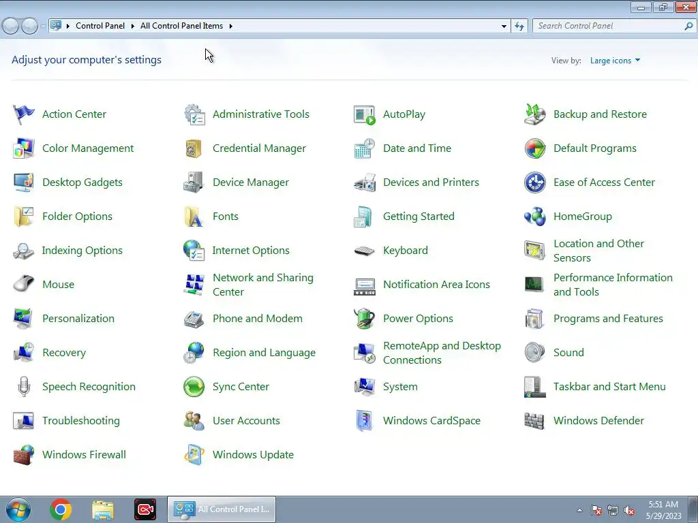Open the Devices and Printers icon
698x523 pixels.
[365, 183]
